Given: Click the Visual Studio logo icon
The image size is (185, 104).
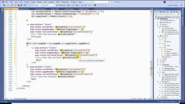Looking at the screenshot, I should point(3,2).
